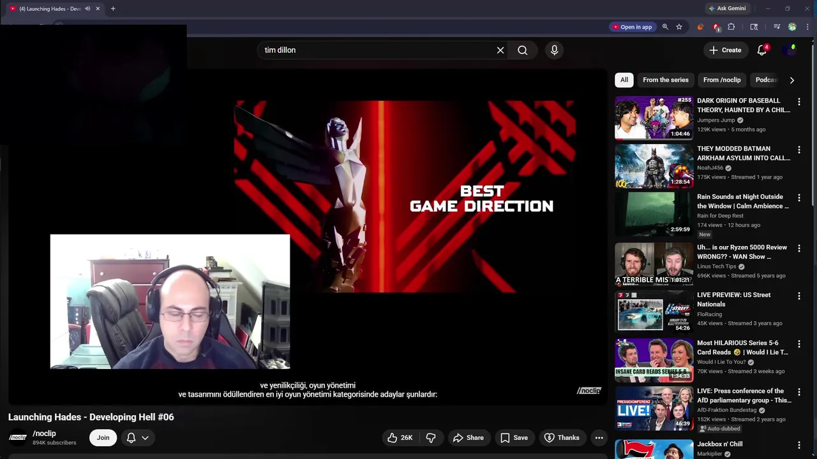Save the video to a playlist
Screen dimensions: 817x459
coord(514,438)
